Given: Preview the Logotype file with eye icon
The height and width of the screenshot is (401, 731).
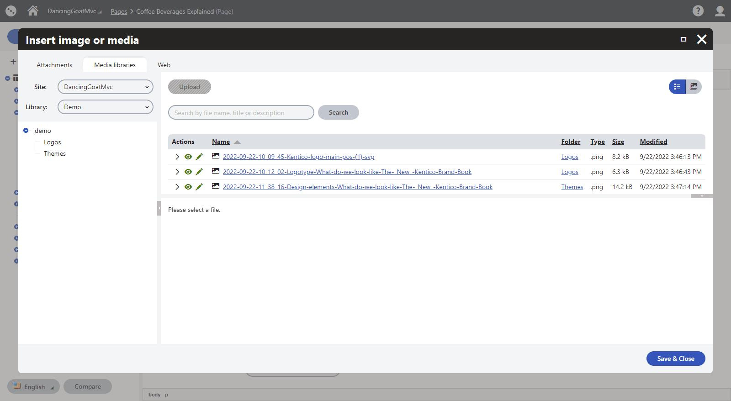Looking at the screenshot, I should pos(188,172).
